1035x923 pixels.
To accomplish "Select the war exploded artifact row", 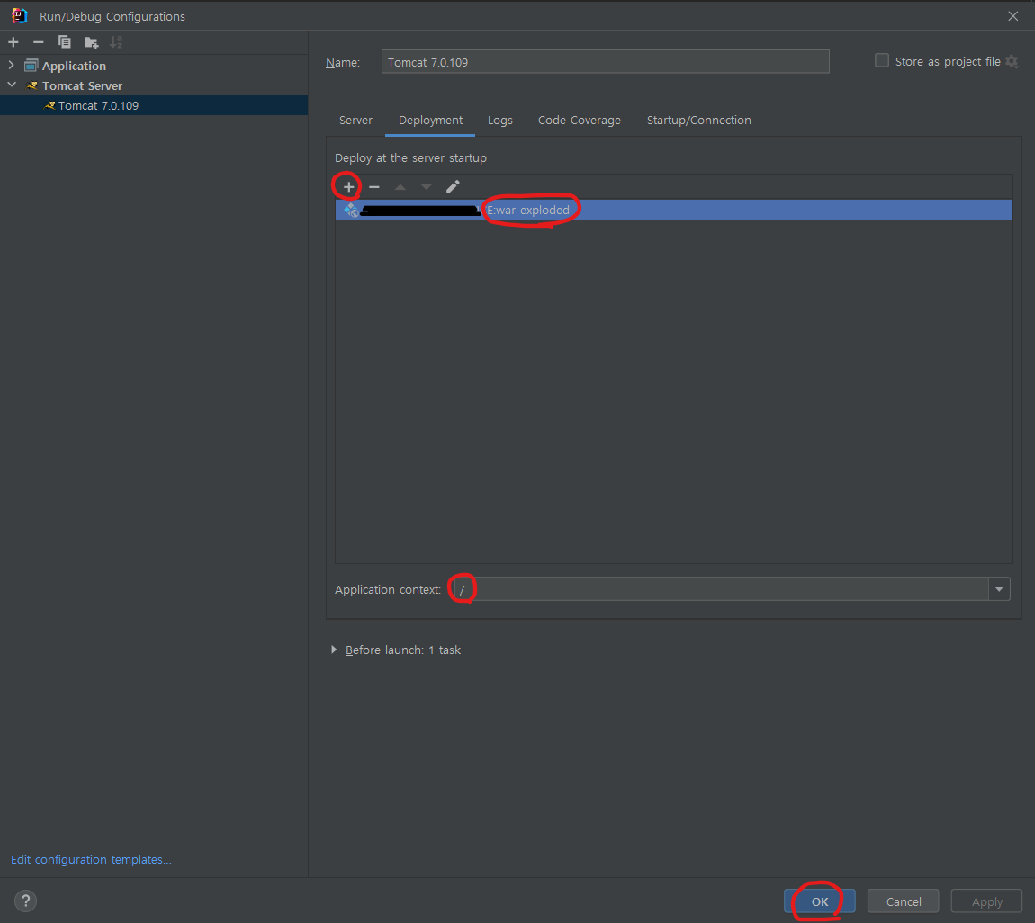I will point(674,210).
